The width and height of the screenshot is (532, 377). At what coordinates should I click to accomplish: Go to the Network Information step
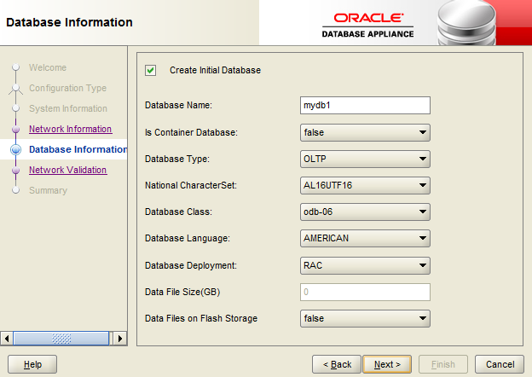point(70,129)
